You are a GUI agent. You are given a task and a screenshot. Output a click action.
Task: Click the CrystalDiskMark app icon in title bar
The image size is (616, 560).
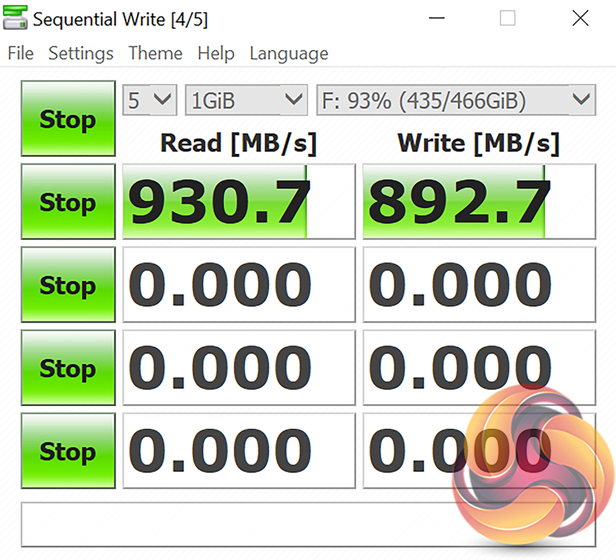click(15, 19)
